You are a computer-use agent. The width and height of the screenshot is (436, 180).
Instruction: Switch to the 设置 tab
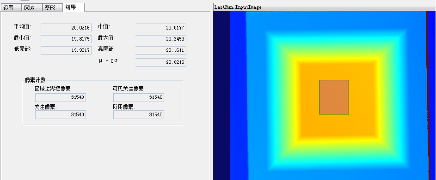click(x=11, y=7)
